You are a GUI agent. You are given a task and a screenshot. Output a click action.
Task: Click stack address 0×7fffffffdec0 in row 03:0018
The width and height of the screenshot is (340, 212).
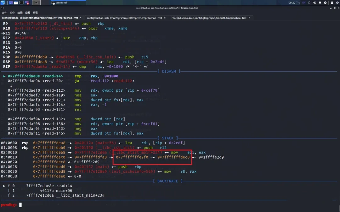(49, 157)
